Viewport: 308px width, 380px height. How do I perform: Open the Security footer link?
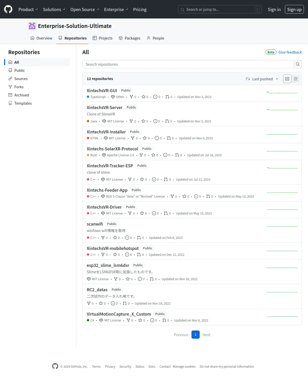(125, 366)
